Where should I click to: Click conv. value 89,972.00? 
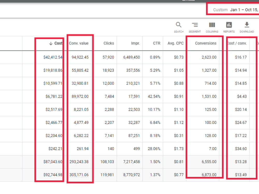(x=80, y=96)
